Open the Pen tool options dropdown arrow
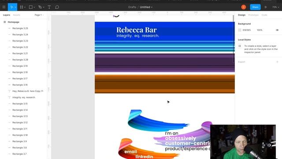 pyautogui.click(x=44, y=7)
